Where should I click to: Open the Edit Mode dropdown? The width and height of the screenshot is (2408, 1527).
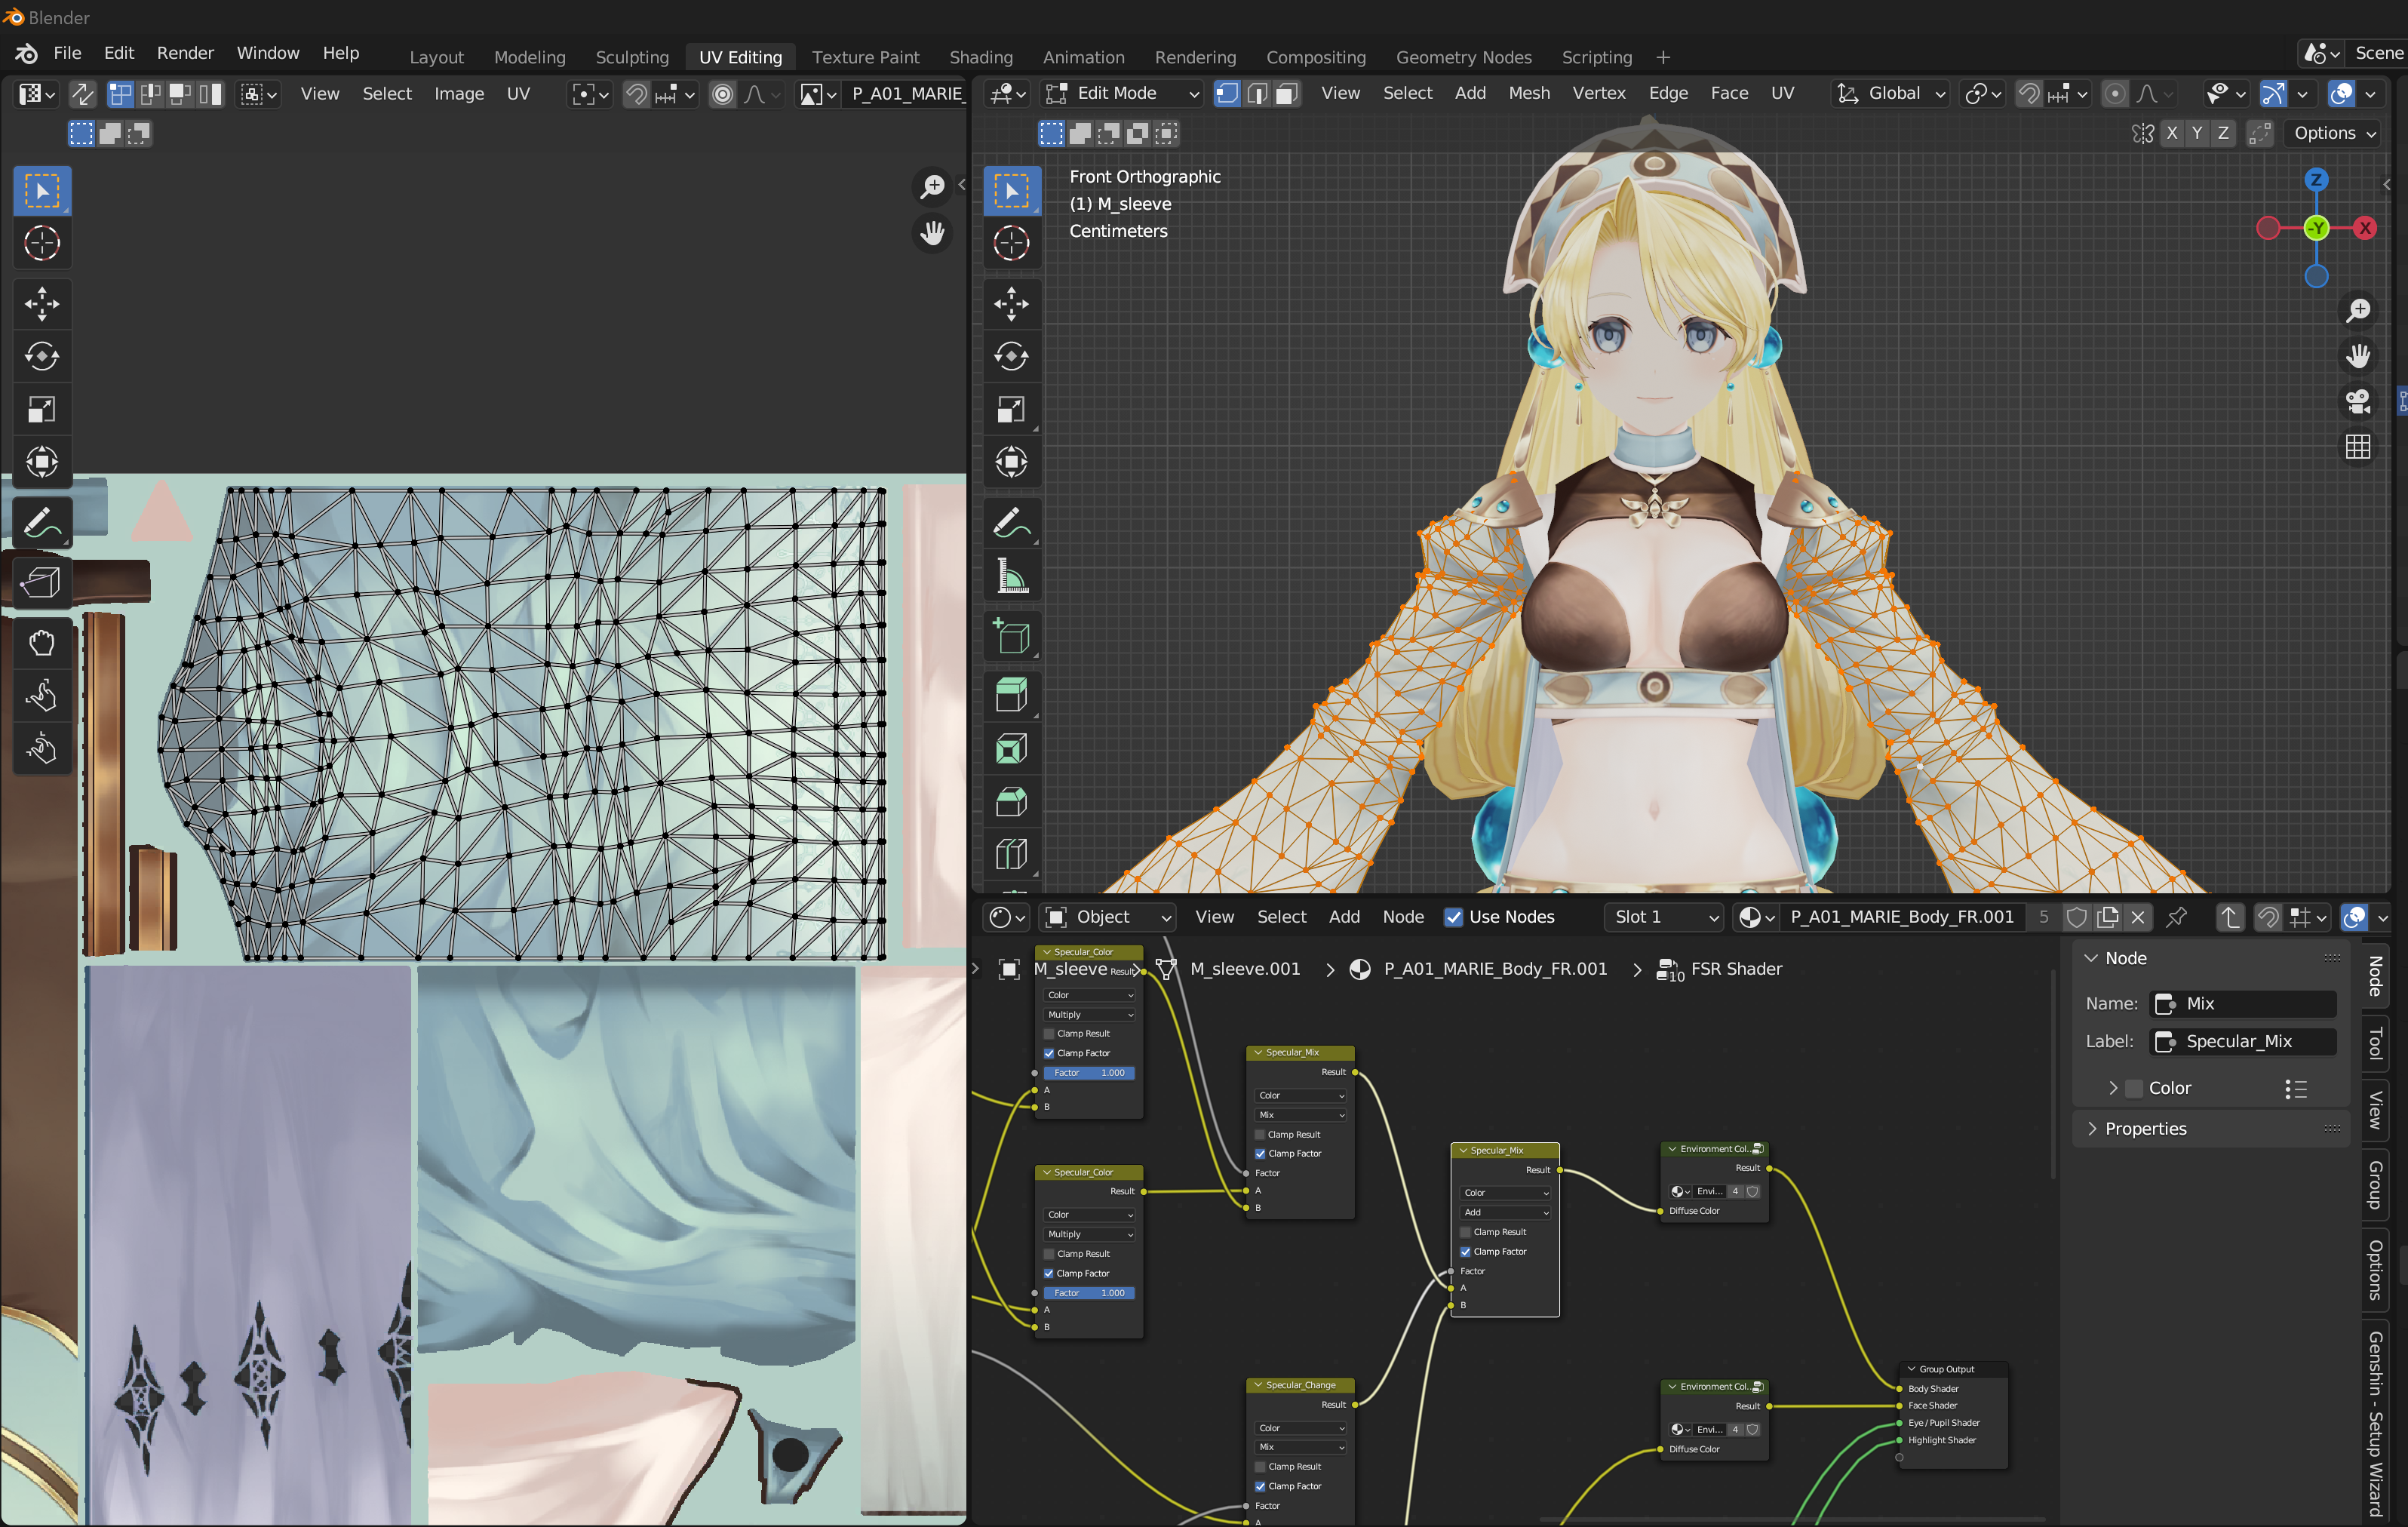[x=1122, y=93]
